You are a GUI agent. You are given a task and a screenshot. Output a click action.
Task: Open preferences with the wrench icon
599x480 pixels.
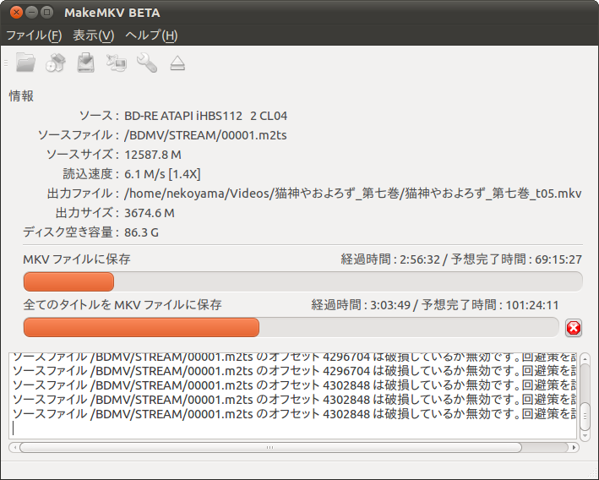click(147, 63)
